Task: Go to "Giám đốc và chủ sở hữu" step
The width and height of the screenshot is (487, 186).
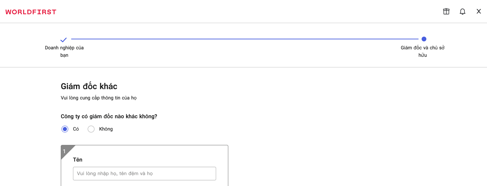Action: click(423, 51)
